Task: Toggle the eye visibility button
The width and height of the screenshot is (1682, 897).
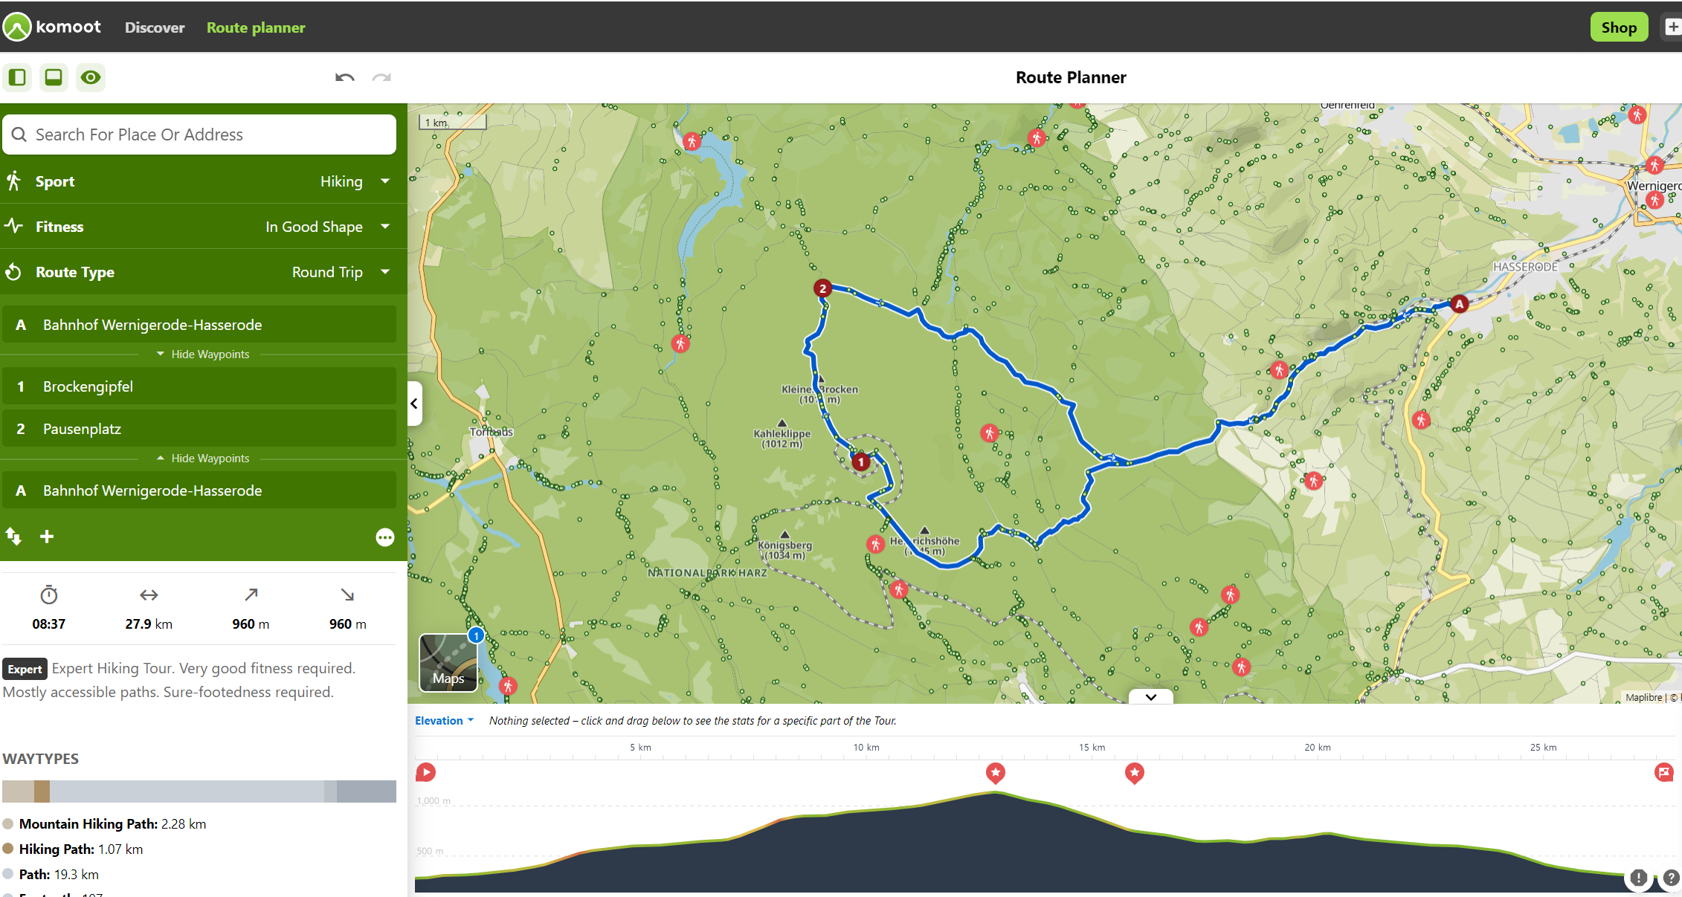Action: (x=91, y=77)
